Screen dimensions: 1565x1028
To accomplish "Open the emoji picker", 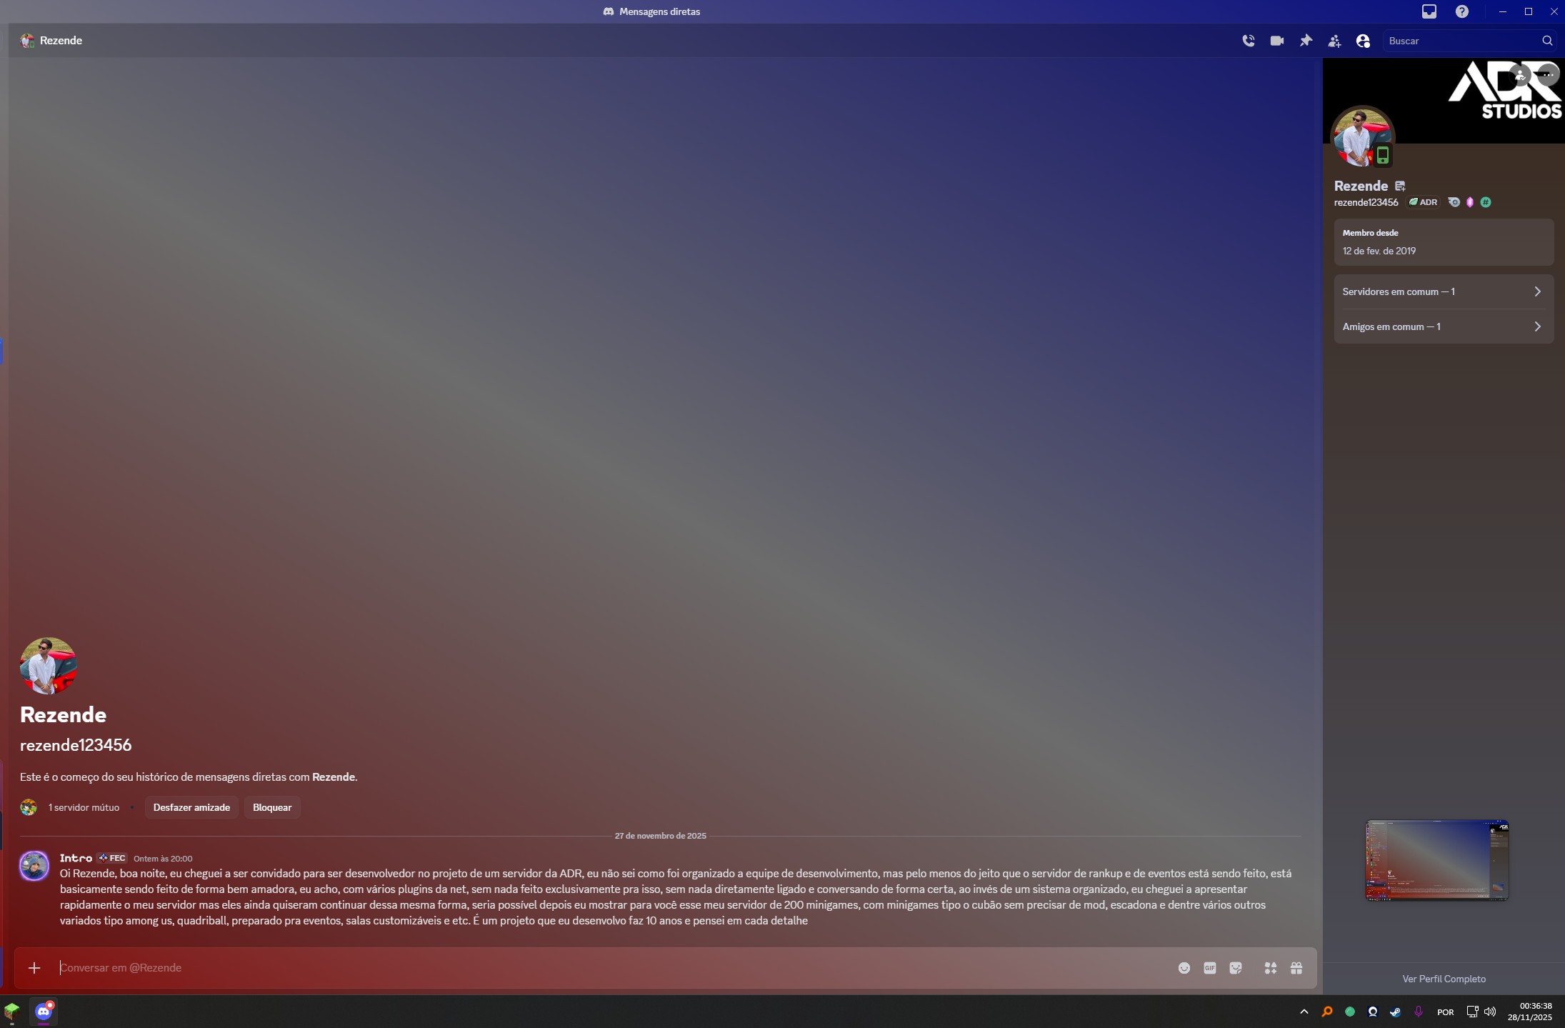I will [x=1184, y=968].
